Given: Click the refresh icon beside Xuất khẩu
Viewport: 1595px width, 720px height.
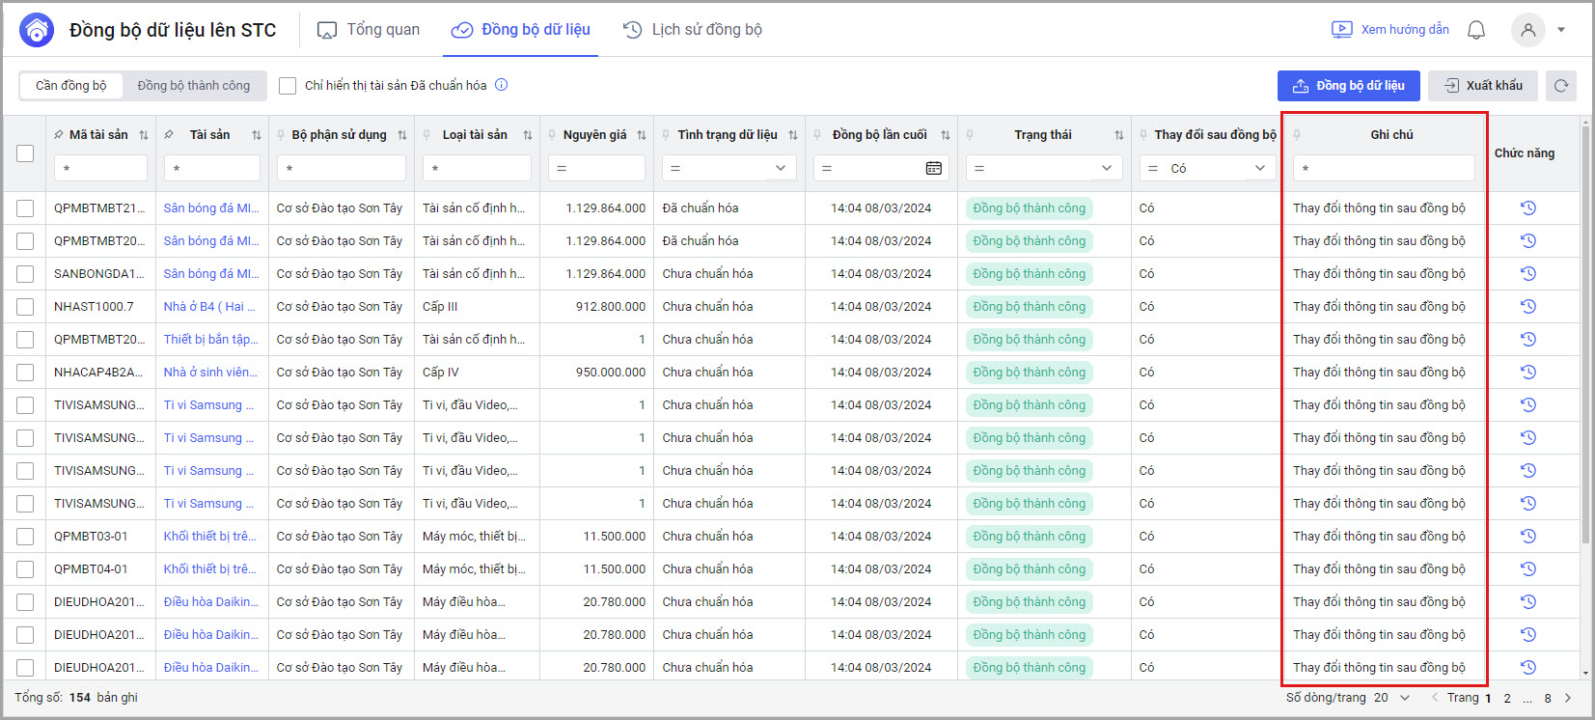Looking at the screenshot, I should click(1560, 86).
